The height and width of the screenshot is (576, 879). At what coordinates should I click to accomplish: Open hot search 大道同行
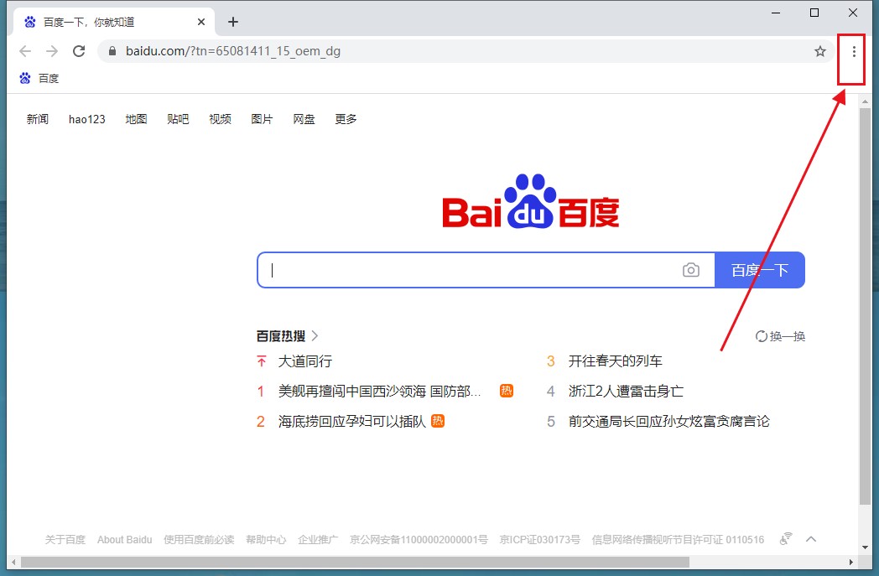click(x=305, y=361)
